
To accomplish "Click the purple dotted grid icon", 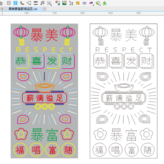I will coord(84,3).
